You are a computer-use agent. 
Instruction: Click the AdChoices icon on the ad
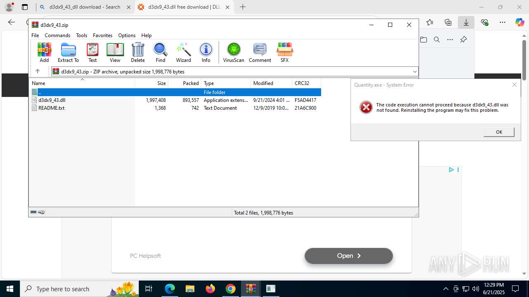click(x=451, y=170)
